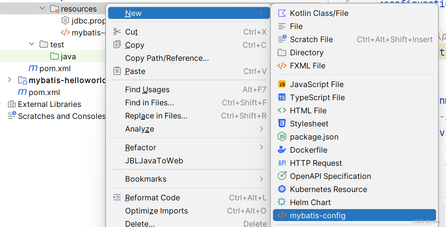Click the Kotlin Class/File icon
The width and height of the screenshot is (446, 227).
point(282,13)
